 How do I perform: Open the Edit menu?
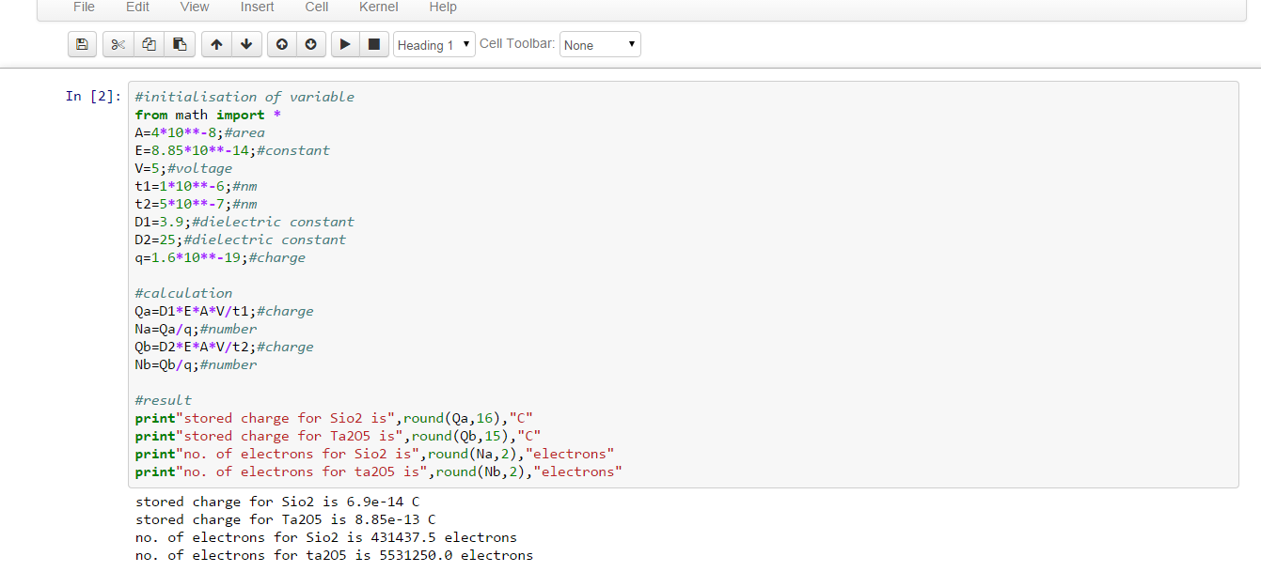[137, 8]
